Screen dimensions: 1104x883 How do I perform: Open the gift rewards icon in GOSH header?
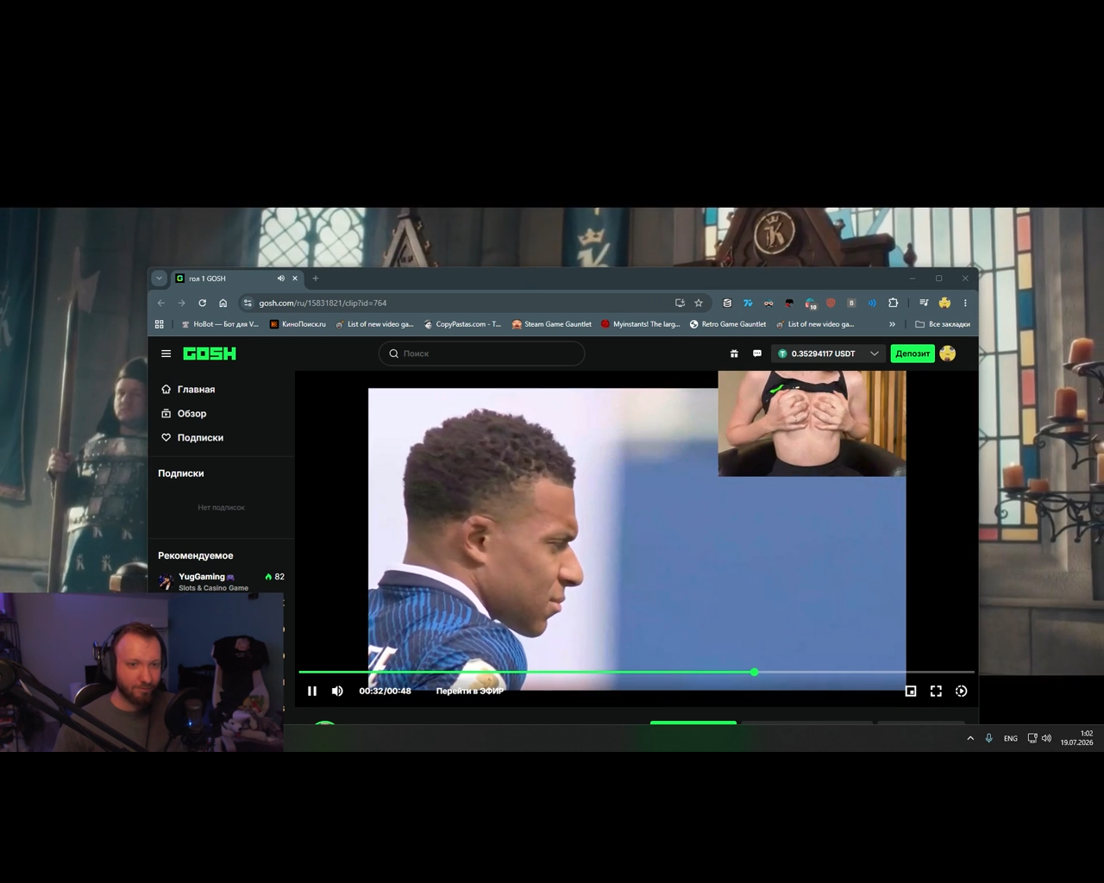click(734, 354)
